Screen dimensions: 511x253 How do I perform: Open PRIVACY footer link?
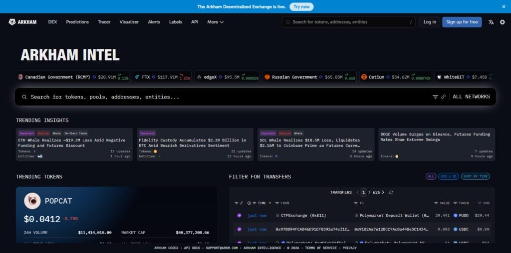[x=349, y=248]
